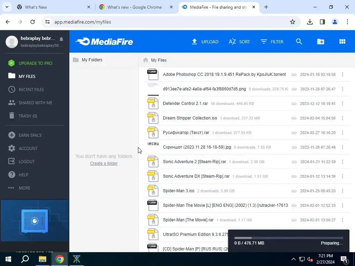Open Windows Start menu
This screenshot has width=355, height=266.
point(8,259)
